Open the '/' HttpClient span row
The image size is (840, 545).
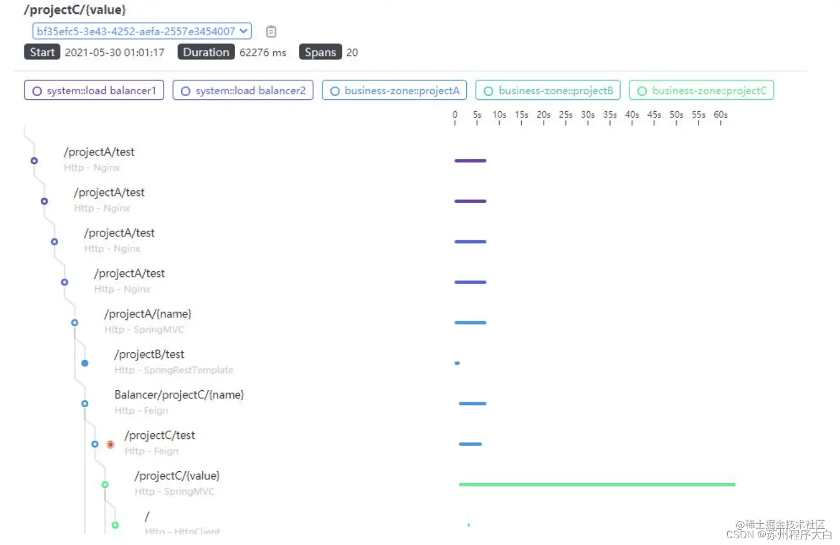coord(182,524)
